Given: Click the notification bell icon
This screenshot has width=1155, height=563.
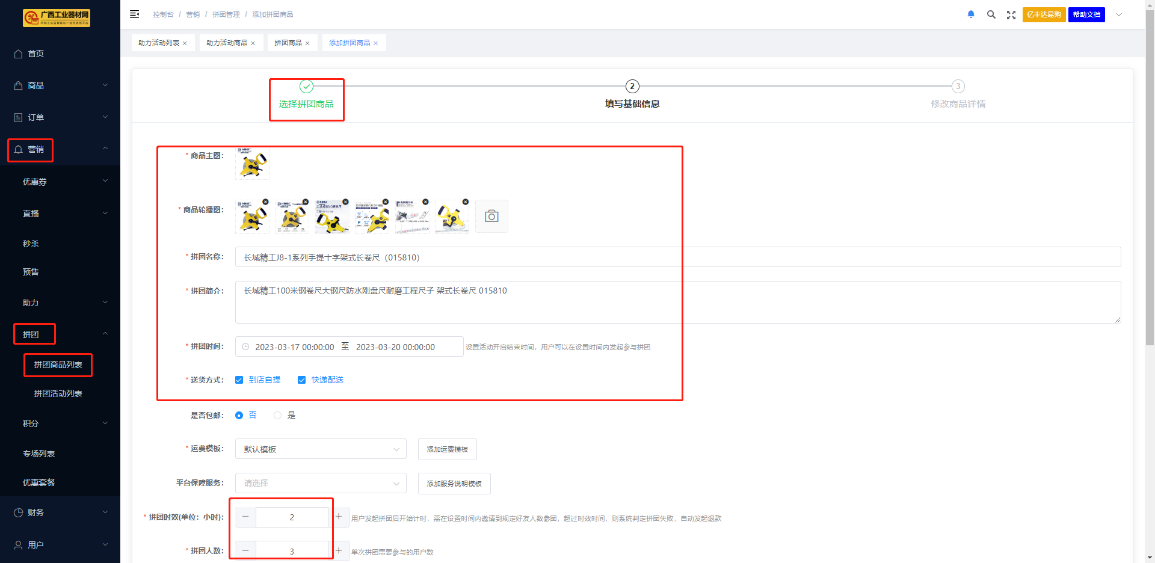Looking at the screenshot, I should coord(970,14).
